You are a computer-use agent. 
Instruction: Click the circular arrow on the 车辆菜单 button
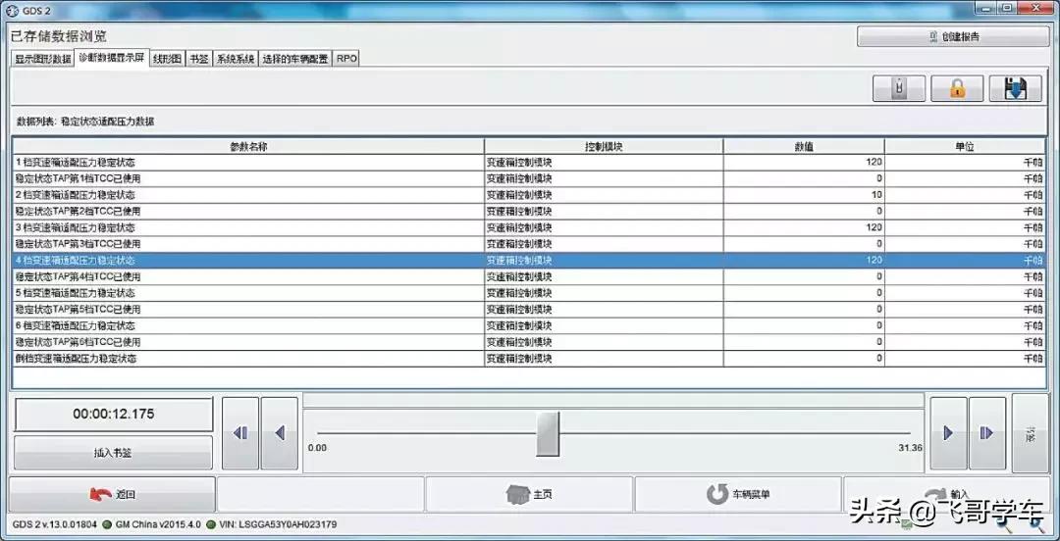pyautogui.click(x=717, y=494)
